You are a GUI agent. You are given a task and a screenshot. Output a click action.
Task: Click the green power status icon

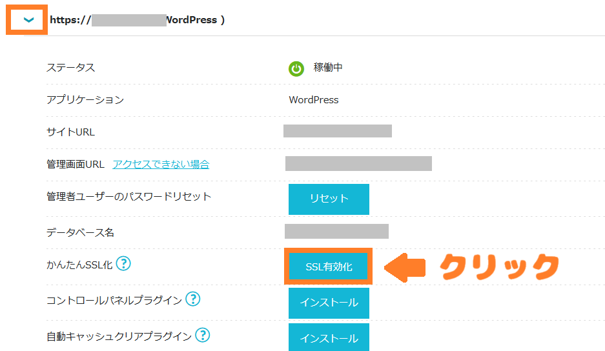pyautogui.click(x=296, y=68)
